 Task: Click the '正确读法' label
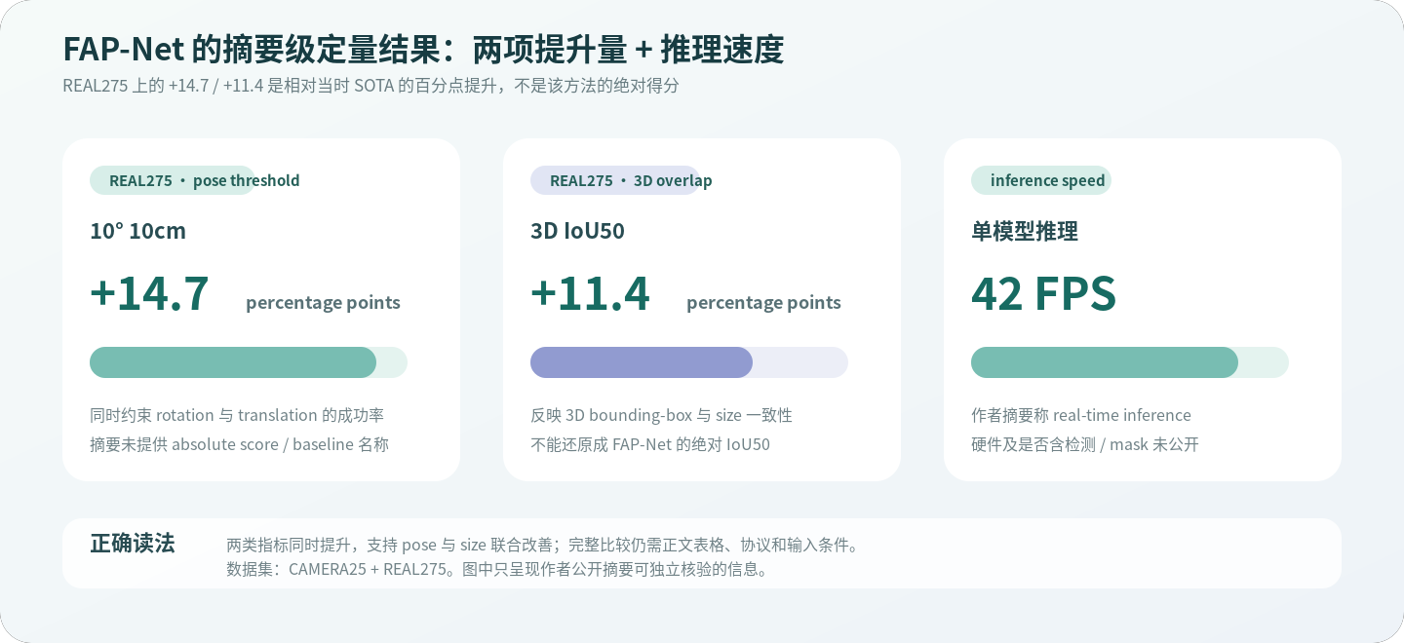[x=133, y=544]
